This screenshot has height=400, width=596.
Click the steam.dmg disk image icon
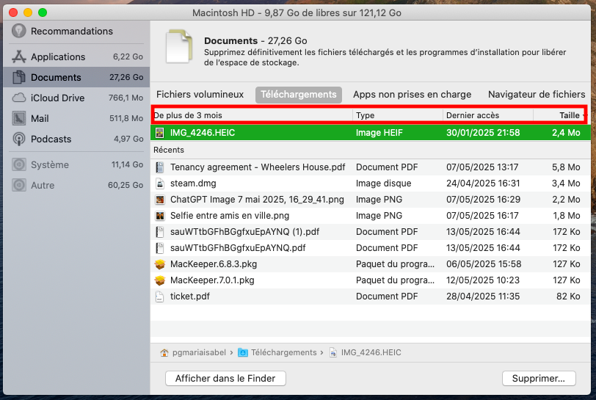click(x=160, y=183)
